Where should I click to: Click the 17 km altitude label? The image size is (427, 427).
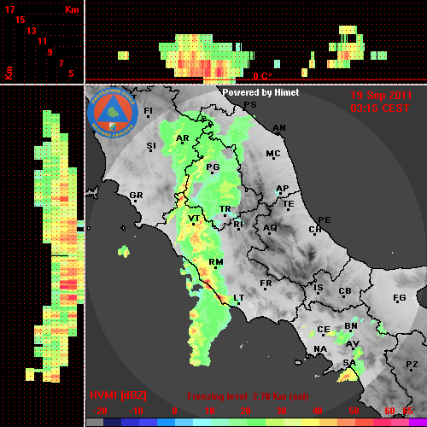[9, 9]
